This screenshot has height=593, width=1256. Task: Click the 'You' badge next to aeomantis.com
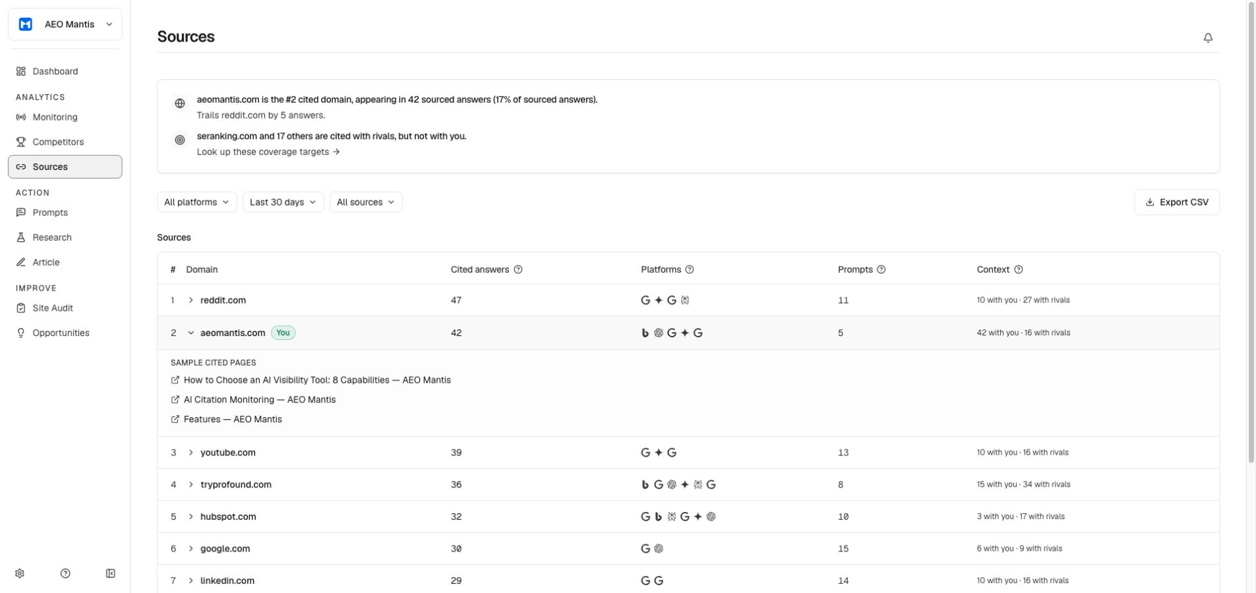click(x=283, y=333)
